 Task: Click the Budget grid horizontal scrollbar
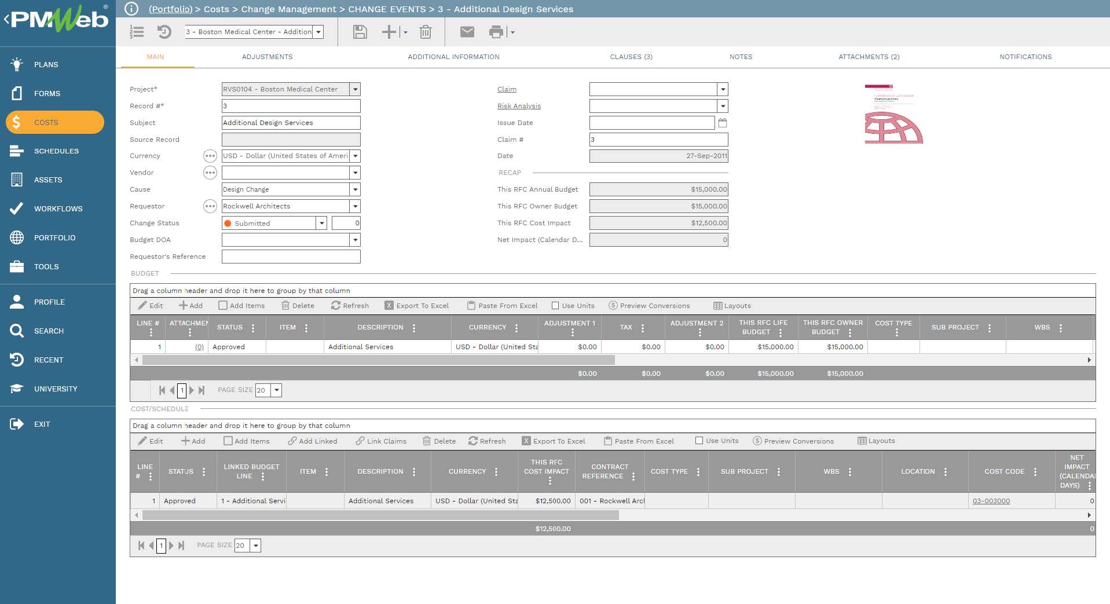(379, 360)
